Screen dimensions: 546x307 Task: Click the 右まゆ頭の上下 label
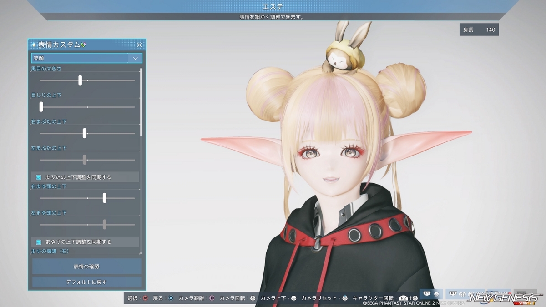[x=49, y=186]
